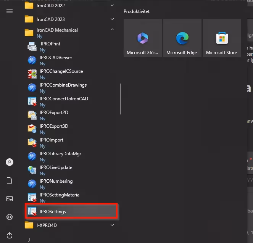Open the user account icon
The height and width of the screenshot is (243, 253).
10,162
